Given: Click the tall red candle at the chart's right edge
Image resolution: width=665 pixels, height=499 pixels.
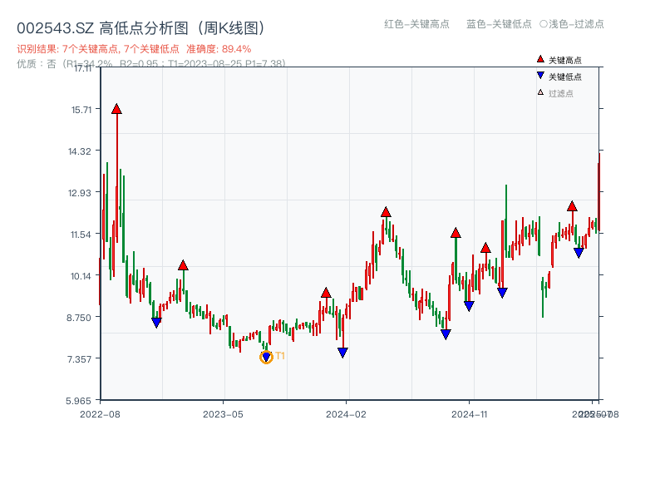Looking at the screenshot, I should tap(598, 193).
